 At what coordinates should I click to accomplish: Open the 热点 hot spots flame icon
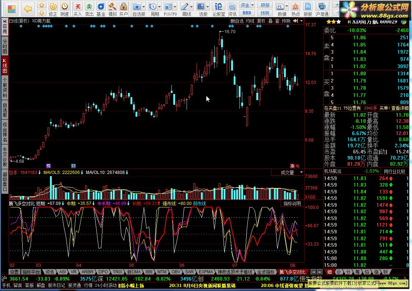pos(296,9)
